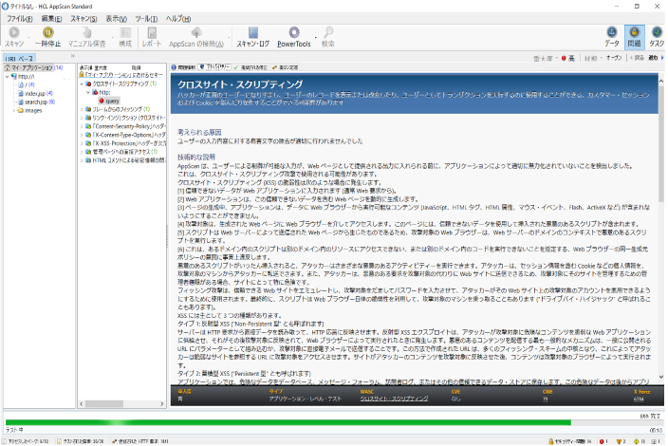Select 管理ページへの直接アクセス issue row
668x446 pixels.
(121, 152)
